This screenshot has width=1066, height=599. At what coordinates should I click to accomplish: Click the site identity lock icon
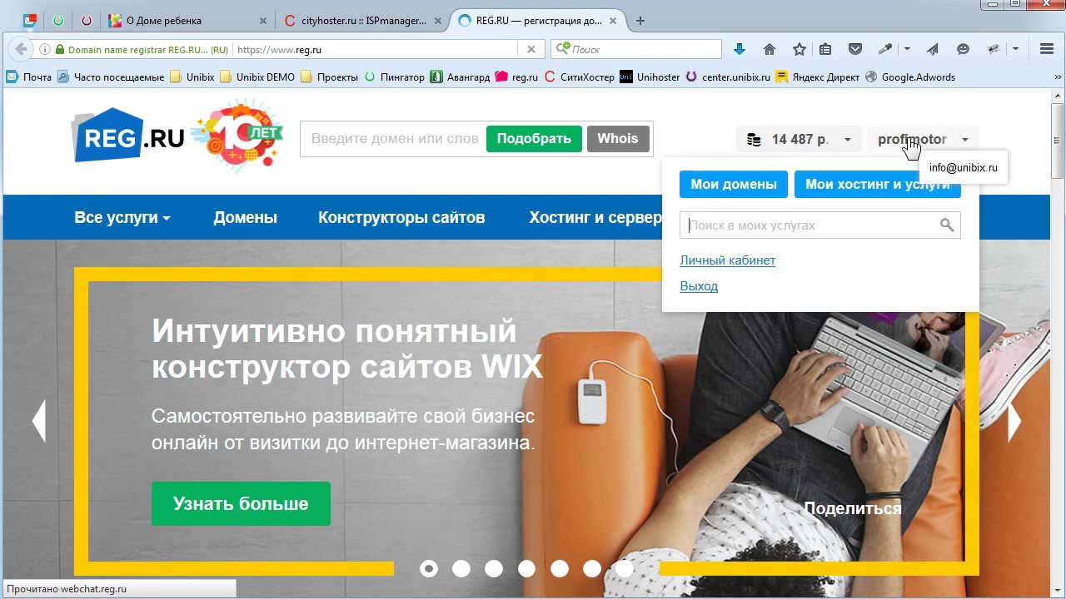click(59, 49)
